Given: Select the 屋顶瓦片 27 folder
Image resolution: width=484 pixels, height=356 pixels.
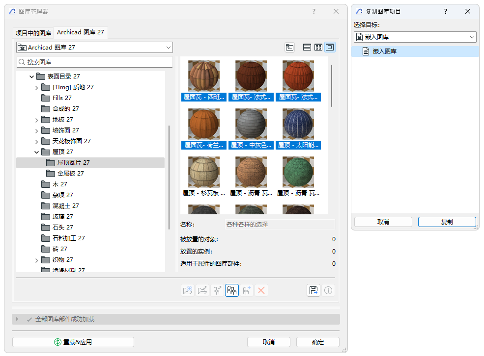Looking at the screenshot, I should (x=90, y=163).
